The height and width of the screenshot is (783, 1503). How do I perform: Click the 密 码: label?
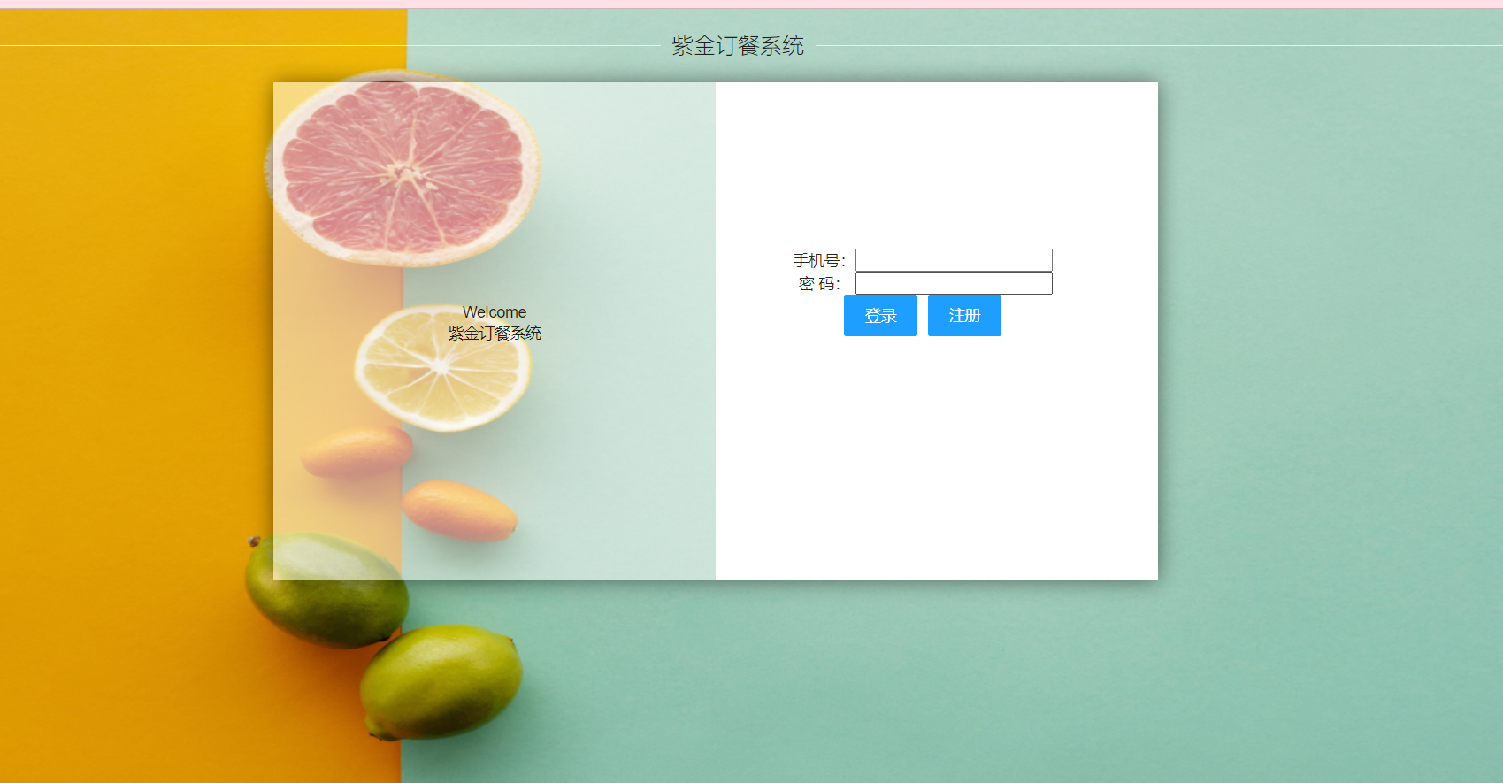(819, 284)
